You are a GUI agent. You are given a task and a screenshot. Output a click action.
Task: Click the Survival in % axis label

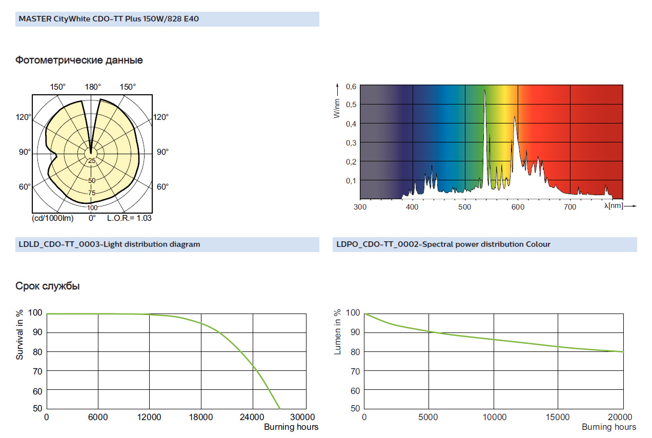[19, 335]
